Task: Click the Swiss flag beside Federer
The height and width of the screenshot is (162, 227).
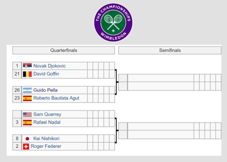Action: tap(26, 146)
